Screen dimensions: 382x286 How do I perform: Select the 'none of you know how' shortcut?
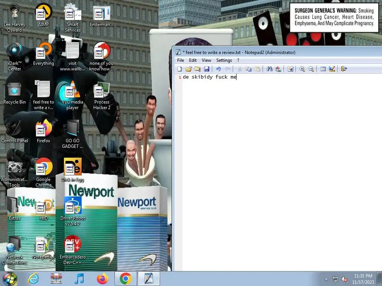(101, 57)
